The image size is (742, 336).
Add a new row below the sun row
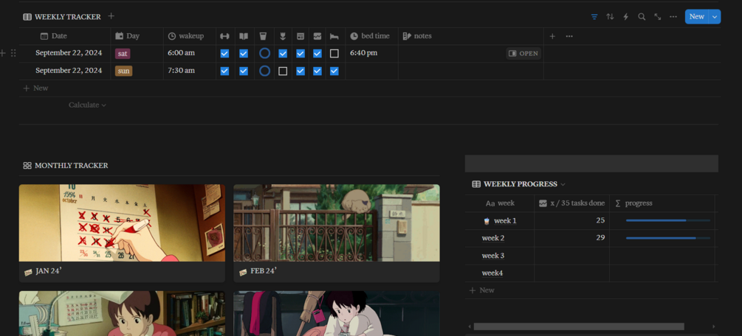click(x=36, y=88)
